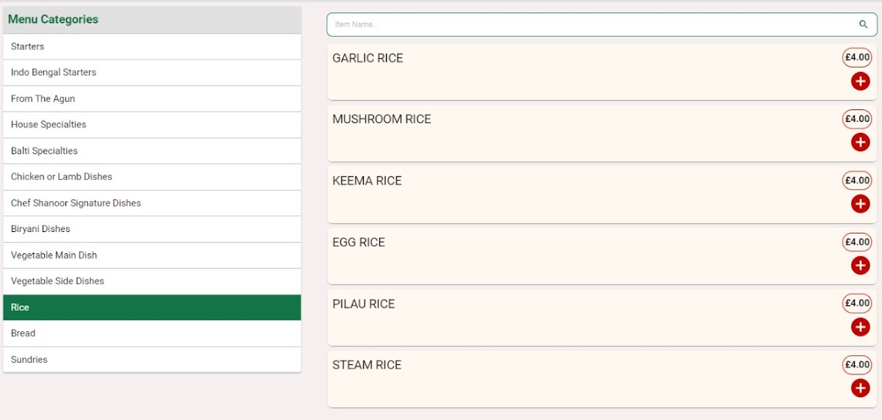The width and height of the screenshot is (882, 420).
Task: Open From The Agun category
Action: tap(151, 98)
